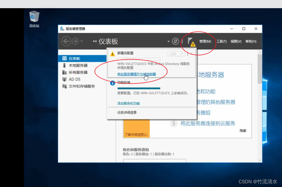This screenshot has width=282, height=187.
Task: Click the scrollbar down arrow
Action: pos(260,160)
